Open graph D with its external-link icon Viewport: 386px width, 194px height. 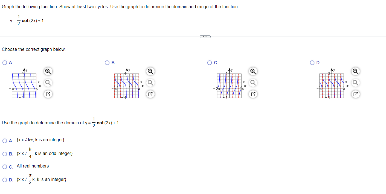[355, 94]
